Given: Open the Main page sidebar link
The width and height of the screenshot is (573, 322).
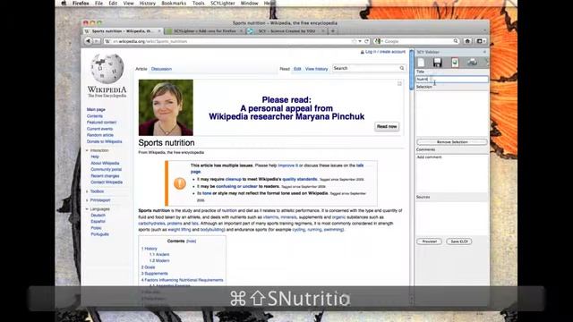Looking at the screenshot, I should (96, 109).
